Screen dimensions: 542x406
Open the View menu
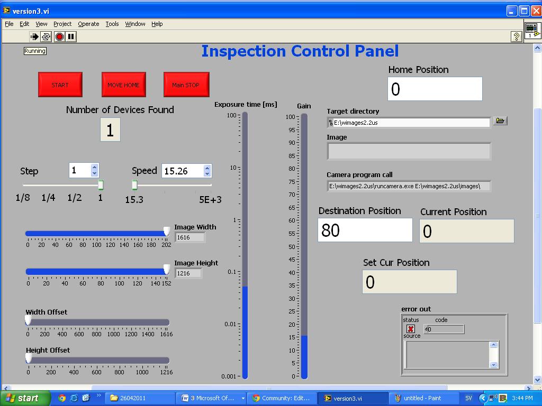41,24
